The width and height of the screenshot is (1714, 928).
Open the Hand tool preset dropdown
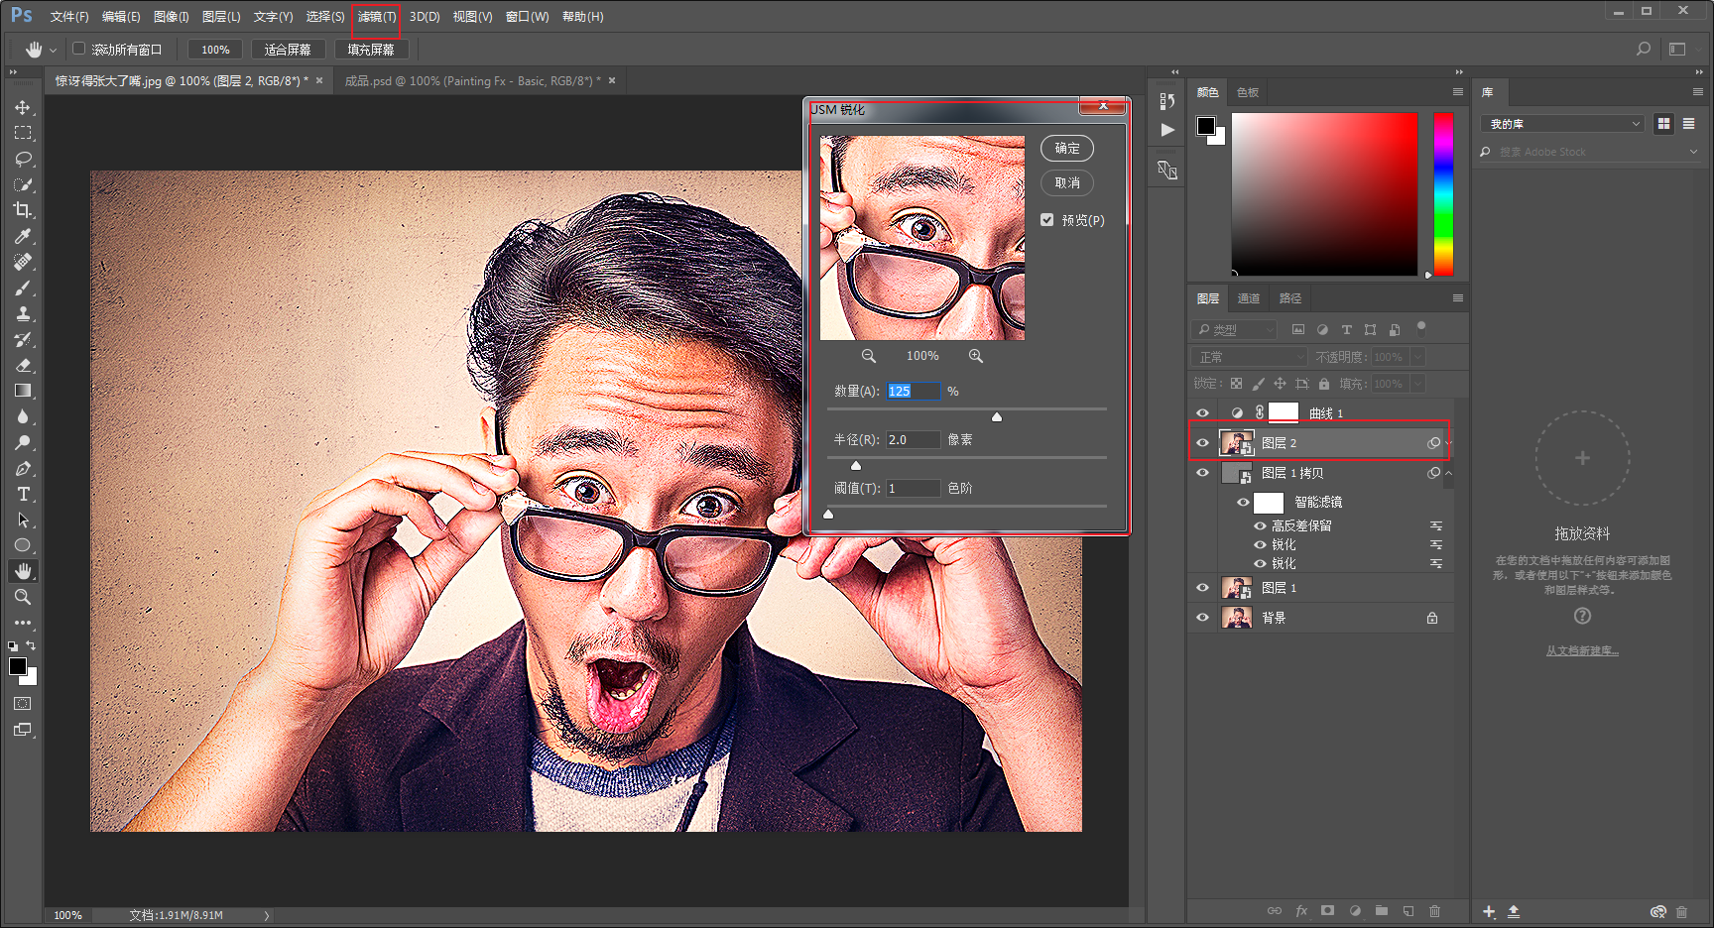coord(53,50)
